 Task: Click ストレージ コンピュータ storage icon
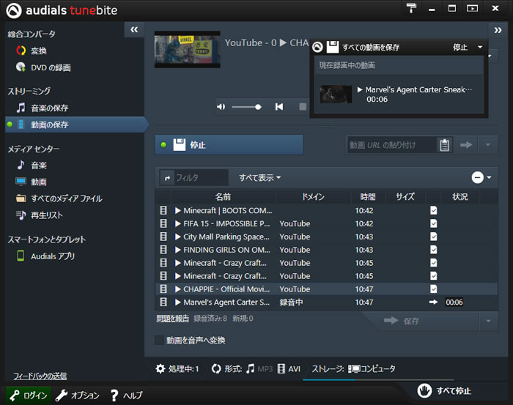coord(354,368)
